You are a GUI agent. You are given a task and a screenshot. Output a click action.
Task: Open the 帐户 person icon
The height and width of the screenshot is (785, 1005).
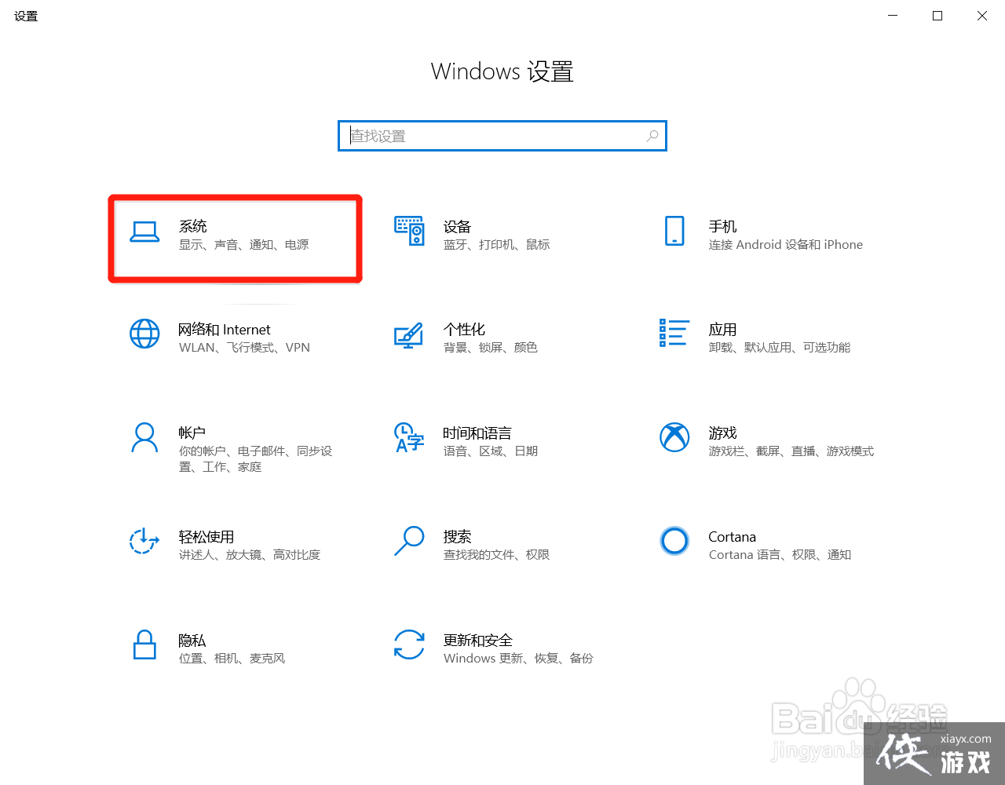click(144, 438)
